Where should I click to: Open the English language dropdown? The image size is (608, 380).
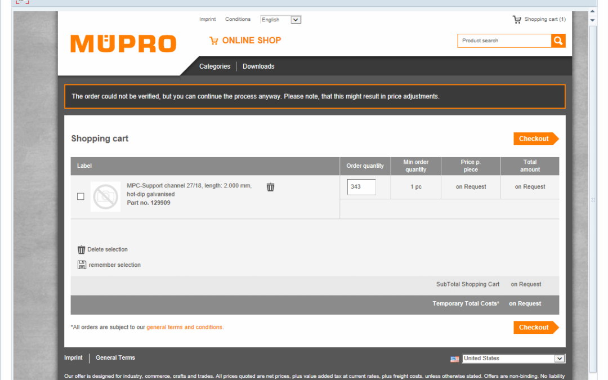tap(281, 19)
